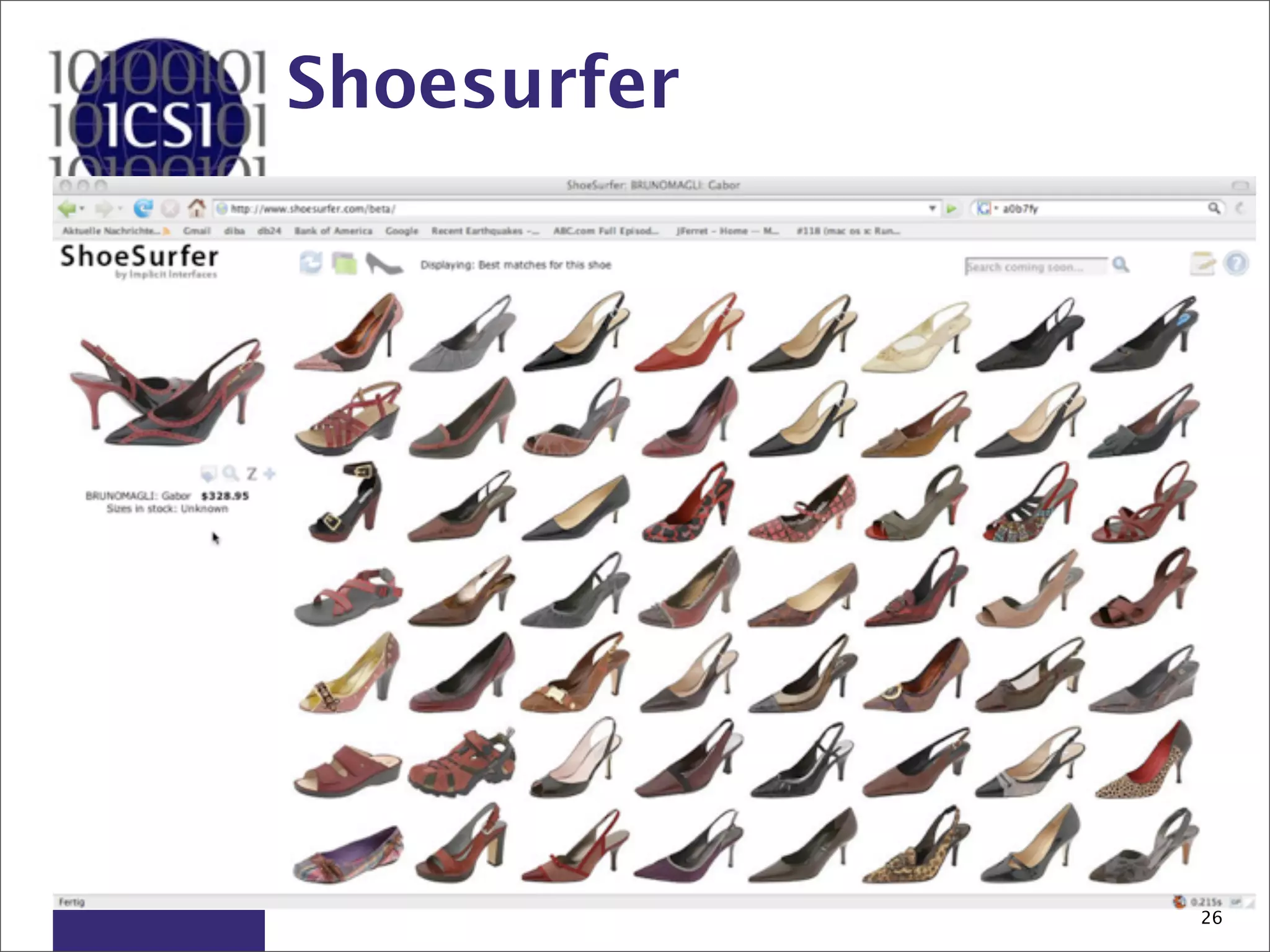Click the status bar icon beside 0.215s
This screenshot has width=1270, height=952.
pos(1179,902)
